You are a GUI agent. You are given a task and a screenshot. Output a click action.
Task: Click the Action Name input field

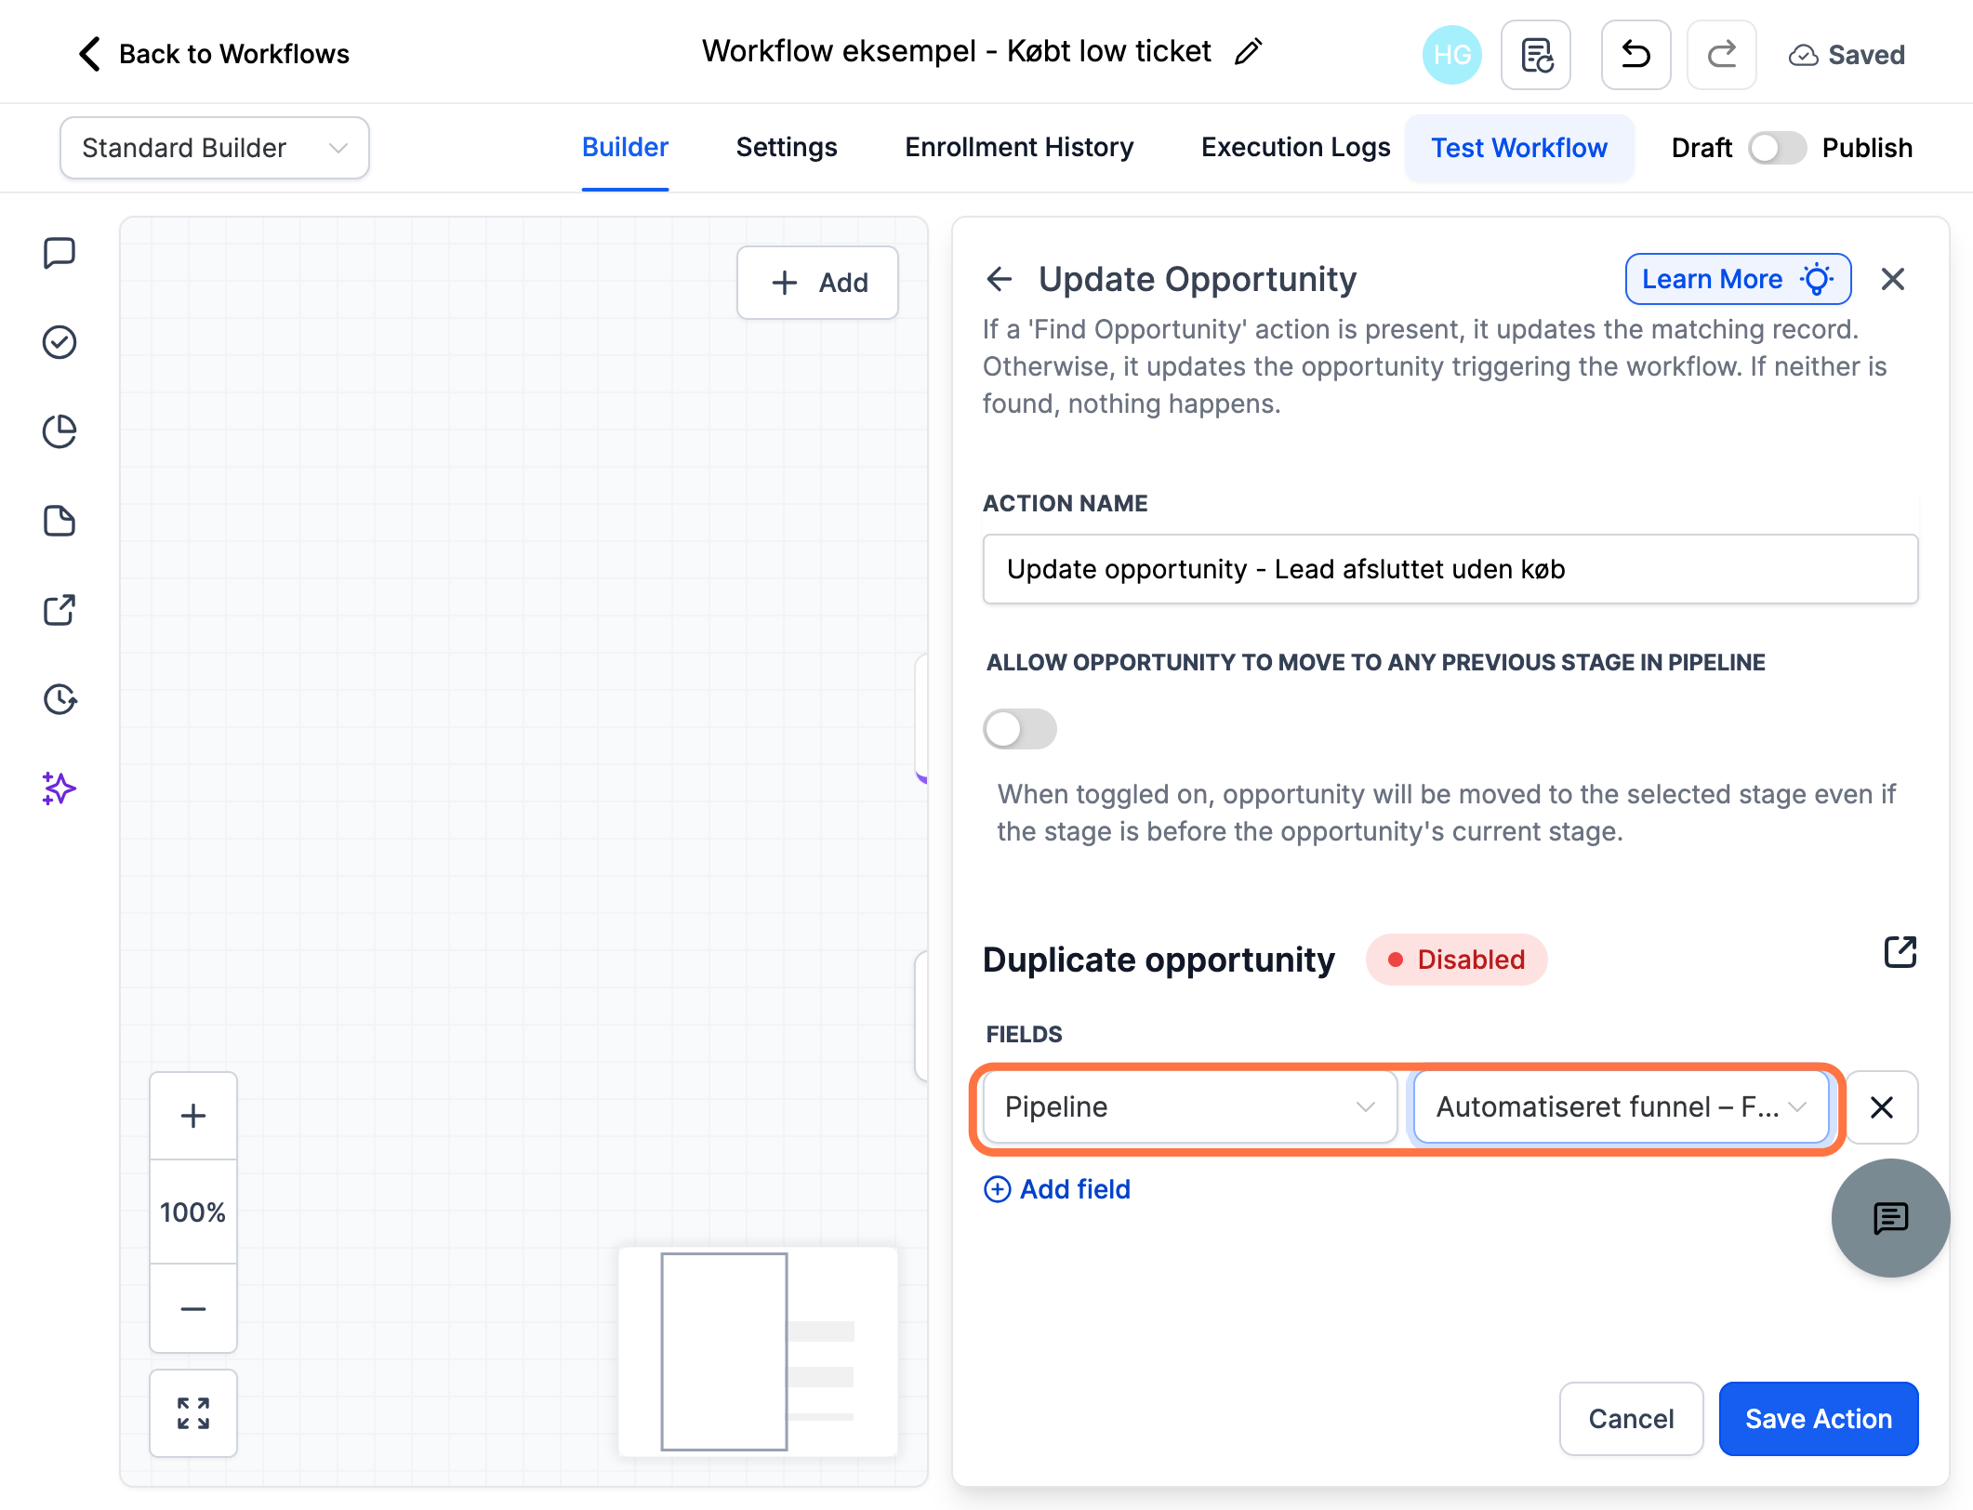coord(1450,569)
